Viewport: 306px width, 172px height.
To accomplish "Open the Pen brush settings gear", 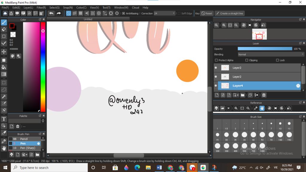I will (x=39, y=144).
